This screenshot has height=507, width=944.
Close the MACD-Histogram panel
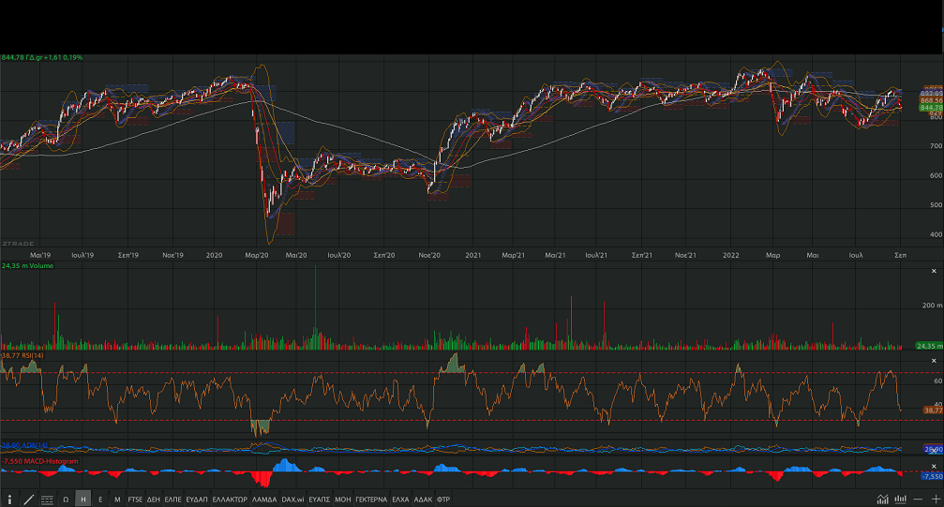coord(933,464)
